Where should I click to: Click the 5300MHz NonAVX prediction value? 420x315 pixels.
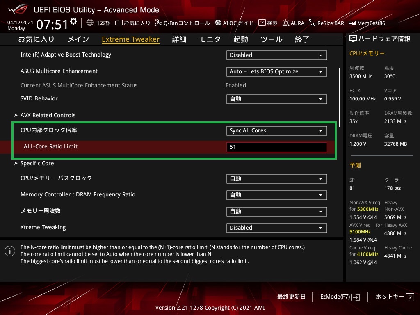point(368,209)
